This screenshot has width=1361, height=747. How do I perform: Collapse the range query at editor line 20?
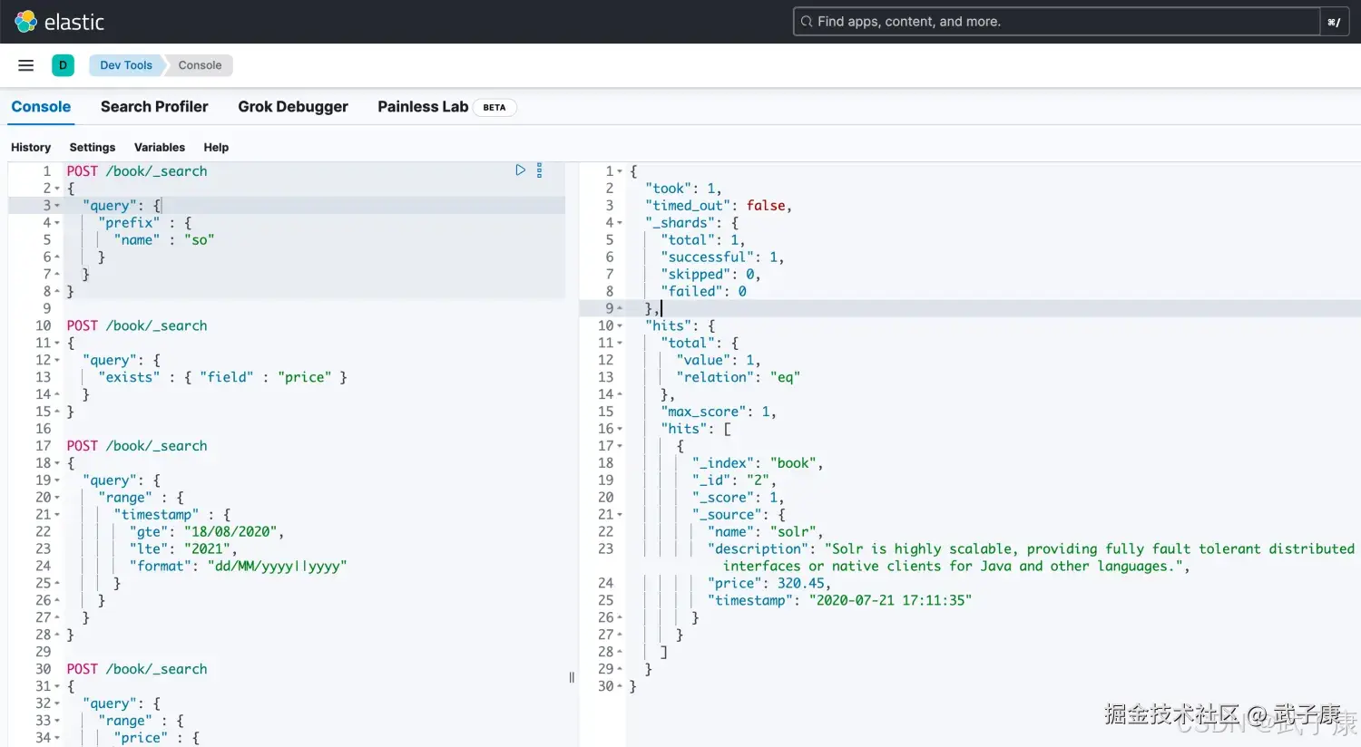[x=57, y=498]
